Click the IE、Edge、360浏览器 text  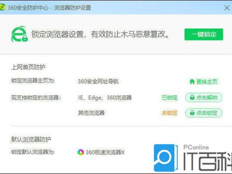click(x=105, y=97)
